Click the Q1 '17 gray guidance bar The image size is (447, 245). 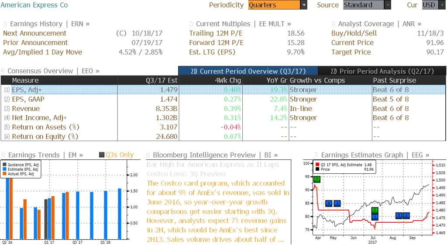coord(46,219)
